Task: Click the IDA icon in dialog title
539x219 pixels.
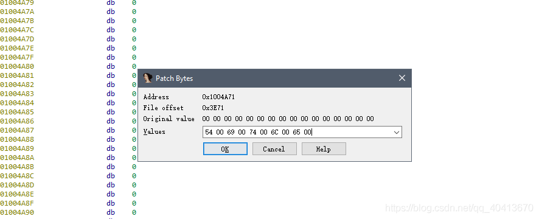Action: pyautogui.click(x=147, y=78)
